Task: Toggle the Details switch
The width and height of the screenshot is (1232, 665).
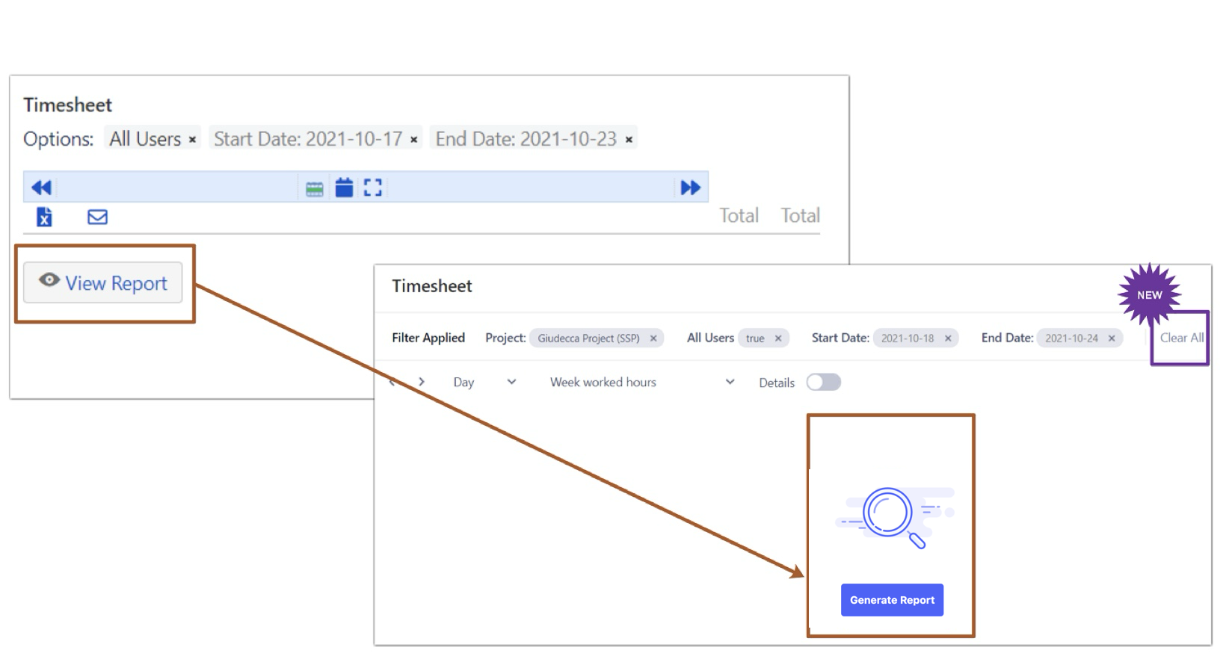Action: 823,383
